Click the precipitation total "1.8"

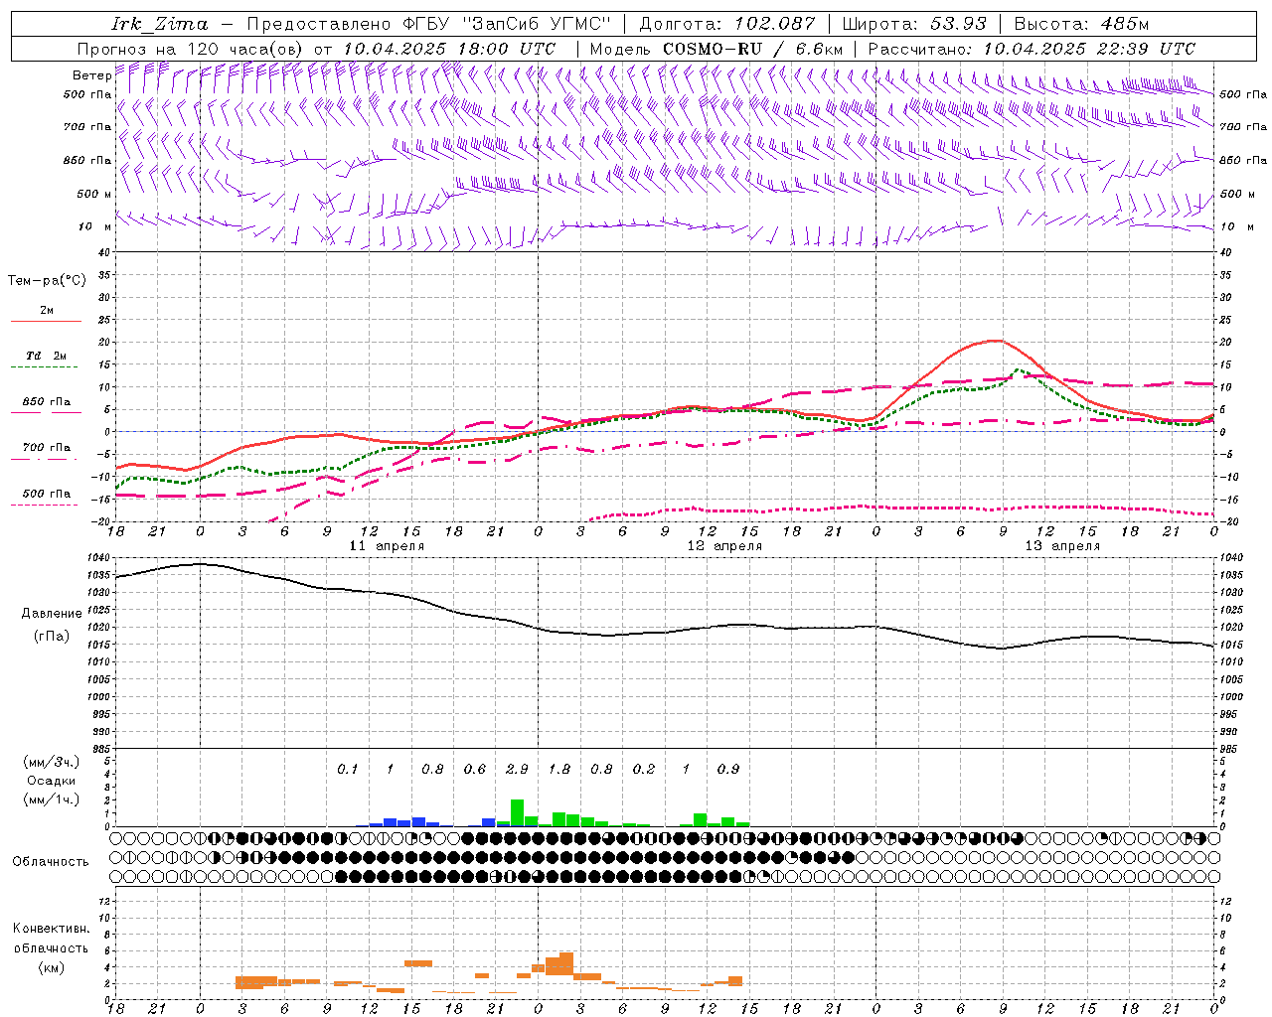coord(559,769)
